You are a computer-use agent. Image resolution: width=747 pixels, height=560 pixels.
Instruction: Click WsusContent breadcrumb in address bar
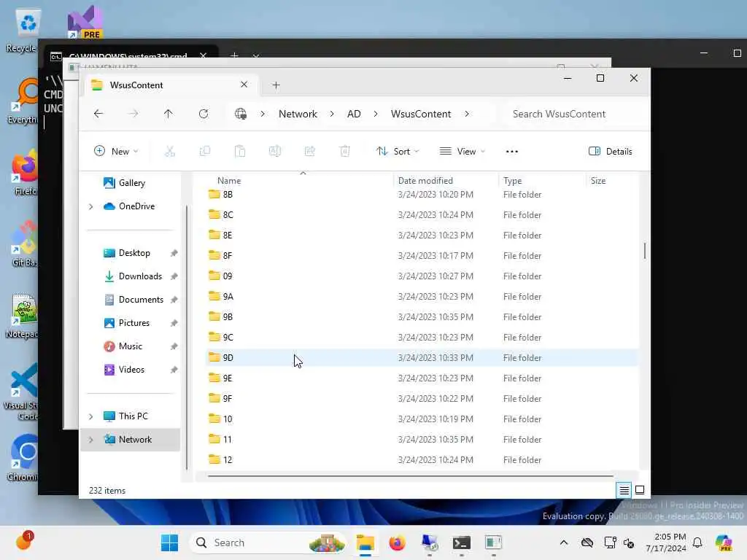point(421,114)
